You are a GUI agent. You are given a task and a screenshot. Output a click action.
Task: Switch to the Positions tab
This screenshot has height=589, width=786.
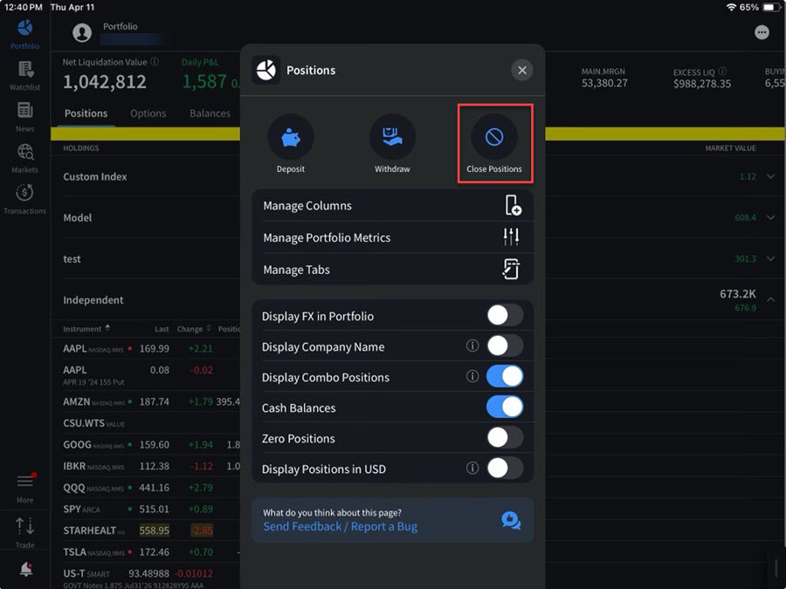86,113
